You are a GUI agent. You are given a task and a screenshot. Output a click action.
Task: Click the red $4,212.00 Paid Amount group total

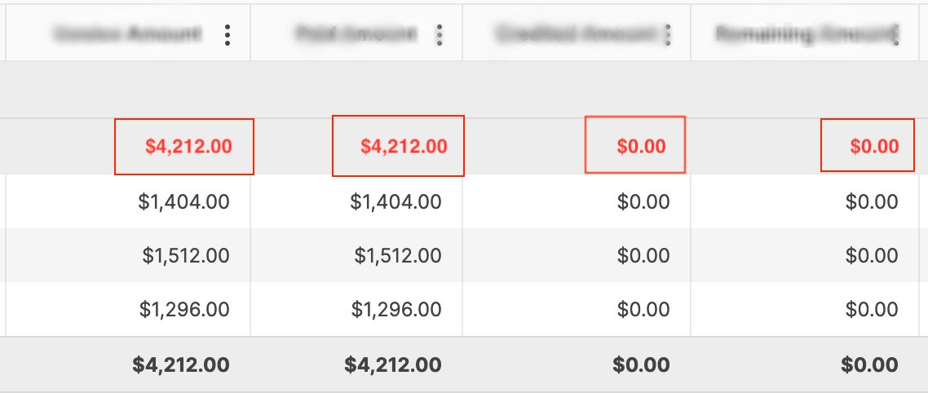pos(404,147)
